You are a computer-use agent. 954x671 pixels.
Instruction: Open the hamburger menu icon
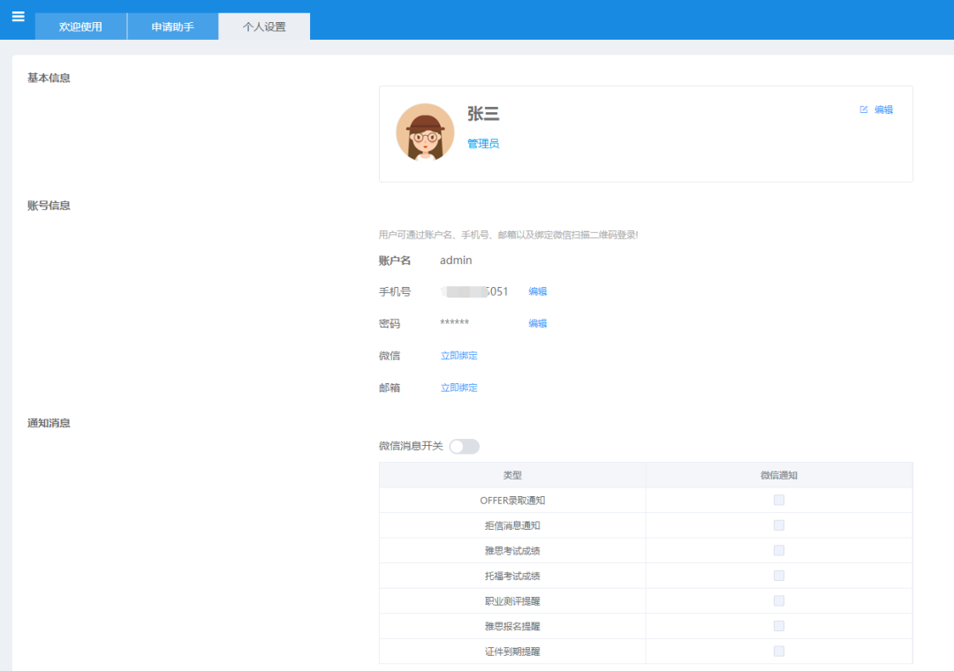coord(18,17)
